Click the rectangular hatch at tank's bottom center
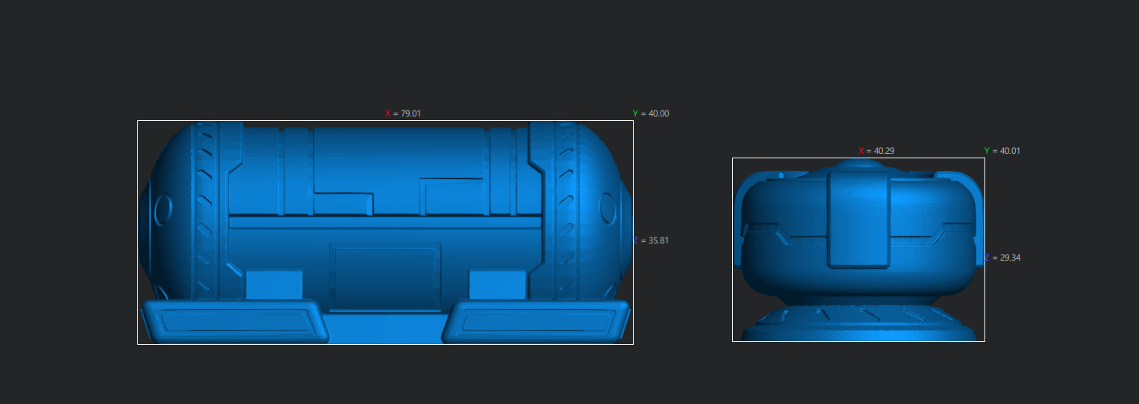Image resolution: width=1139 pixels, height=404 pixels. 384,276
